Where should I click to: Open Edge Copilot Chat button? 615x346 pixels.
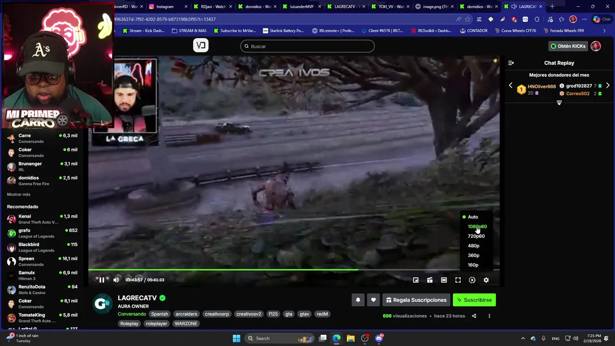tap(603, 19)
